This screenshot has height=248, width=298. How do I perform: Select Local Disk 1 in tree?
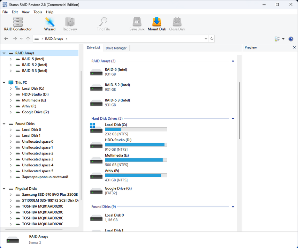point(31,136)
